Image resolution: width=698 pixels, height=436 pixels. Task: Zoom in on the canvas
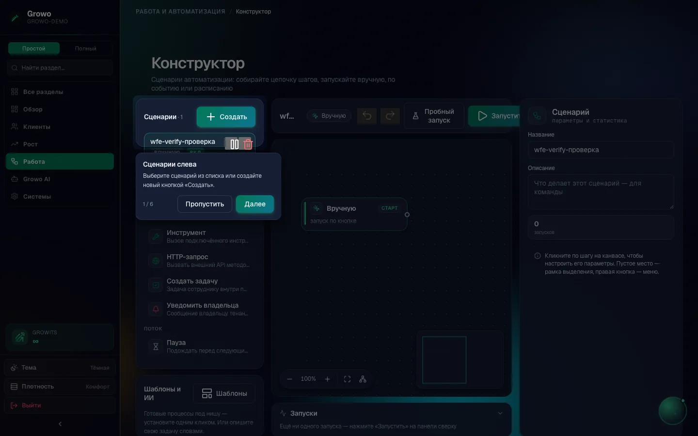coord(327,379)
